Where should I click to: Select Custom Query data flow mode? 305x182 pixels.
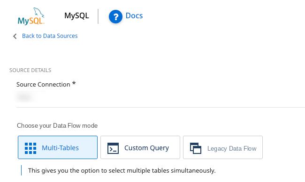pos(140,147)
